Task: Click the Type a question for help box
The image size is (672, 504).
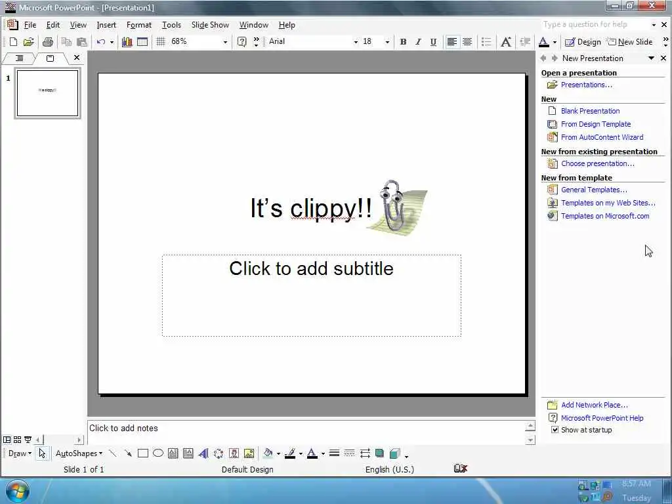Action: tap(595, 24)
